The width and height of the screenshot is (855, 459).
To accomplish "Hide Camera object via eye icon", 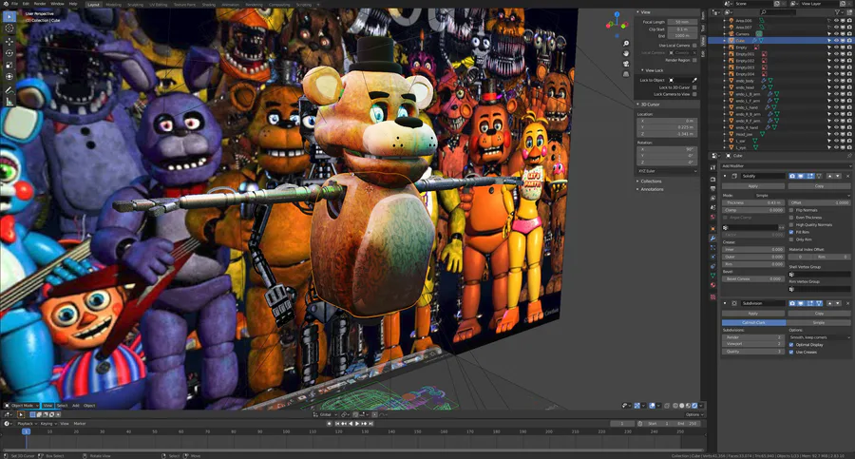I will click(836, 34).
